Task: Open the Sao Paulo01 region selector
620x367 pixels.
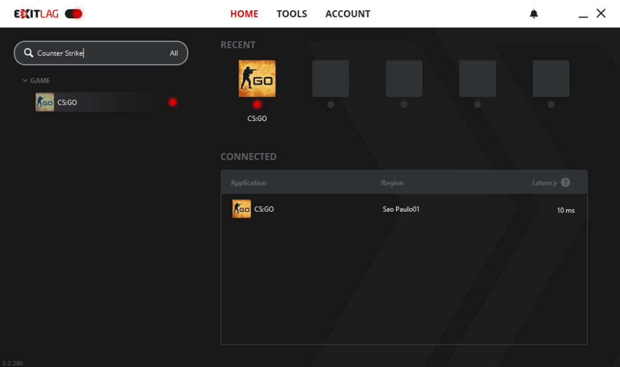Action: click(x=401, y=209)
